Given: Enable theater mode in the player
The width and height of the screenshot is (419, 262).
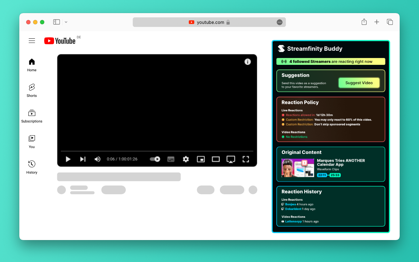Looking at the screenshot, I should point(215,159).
